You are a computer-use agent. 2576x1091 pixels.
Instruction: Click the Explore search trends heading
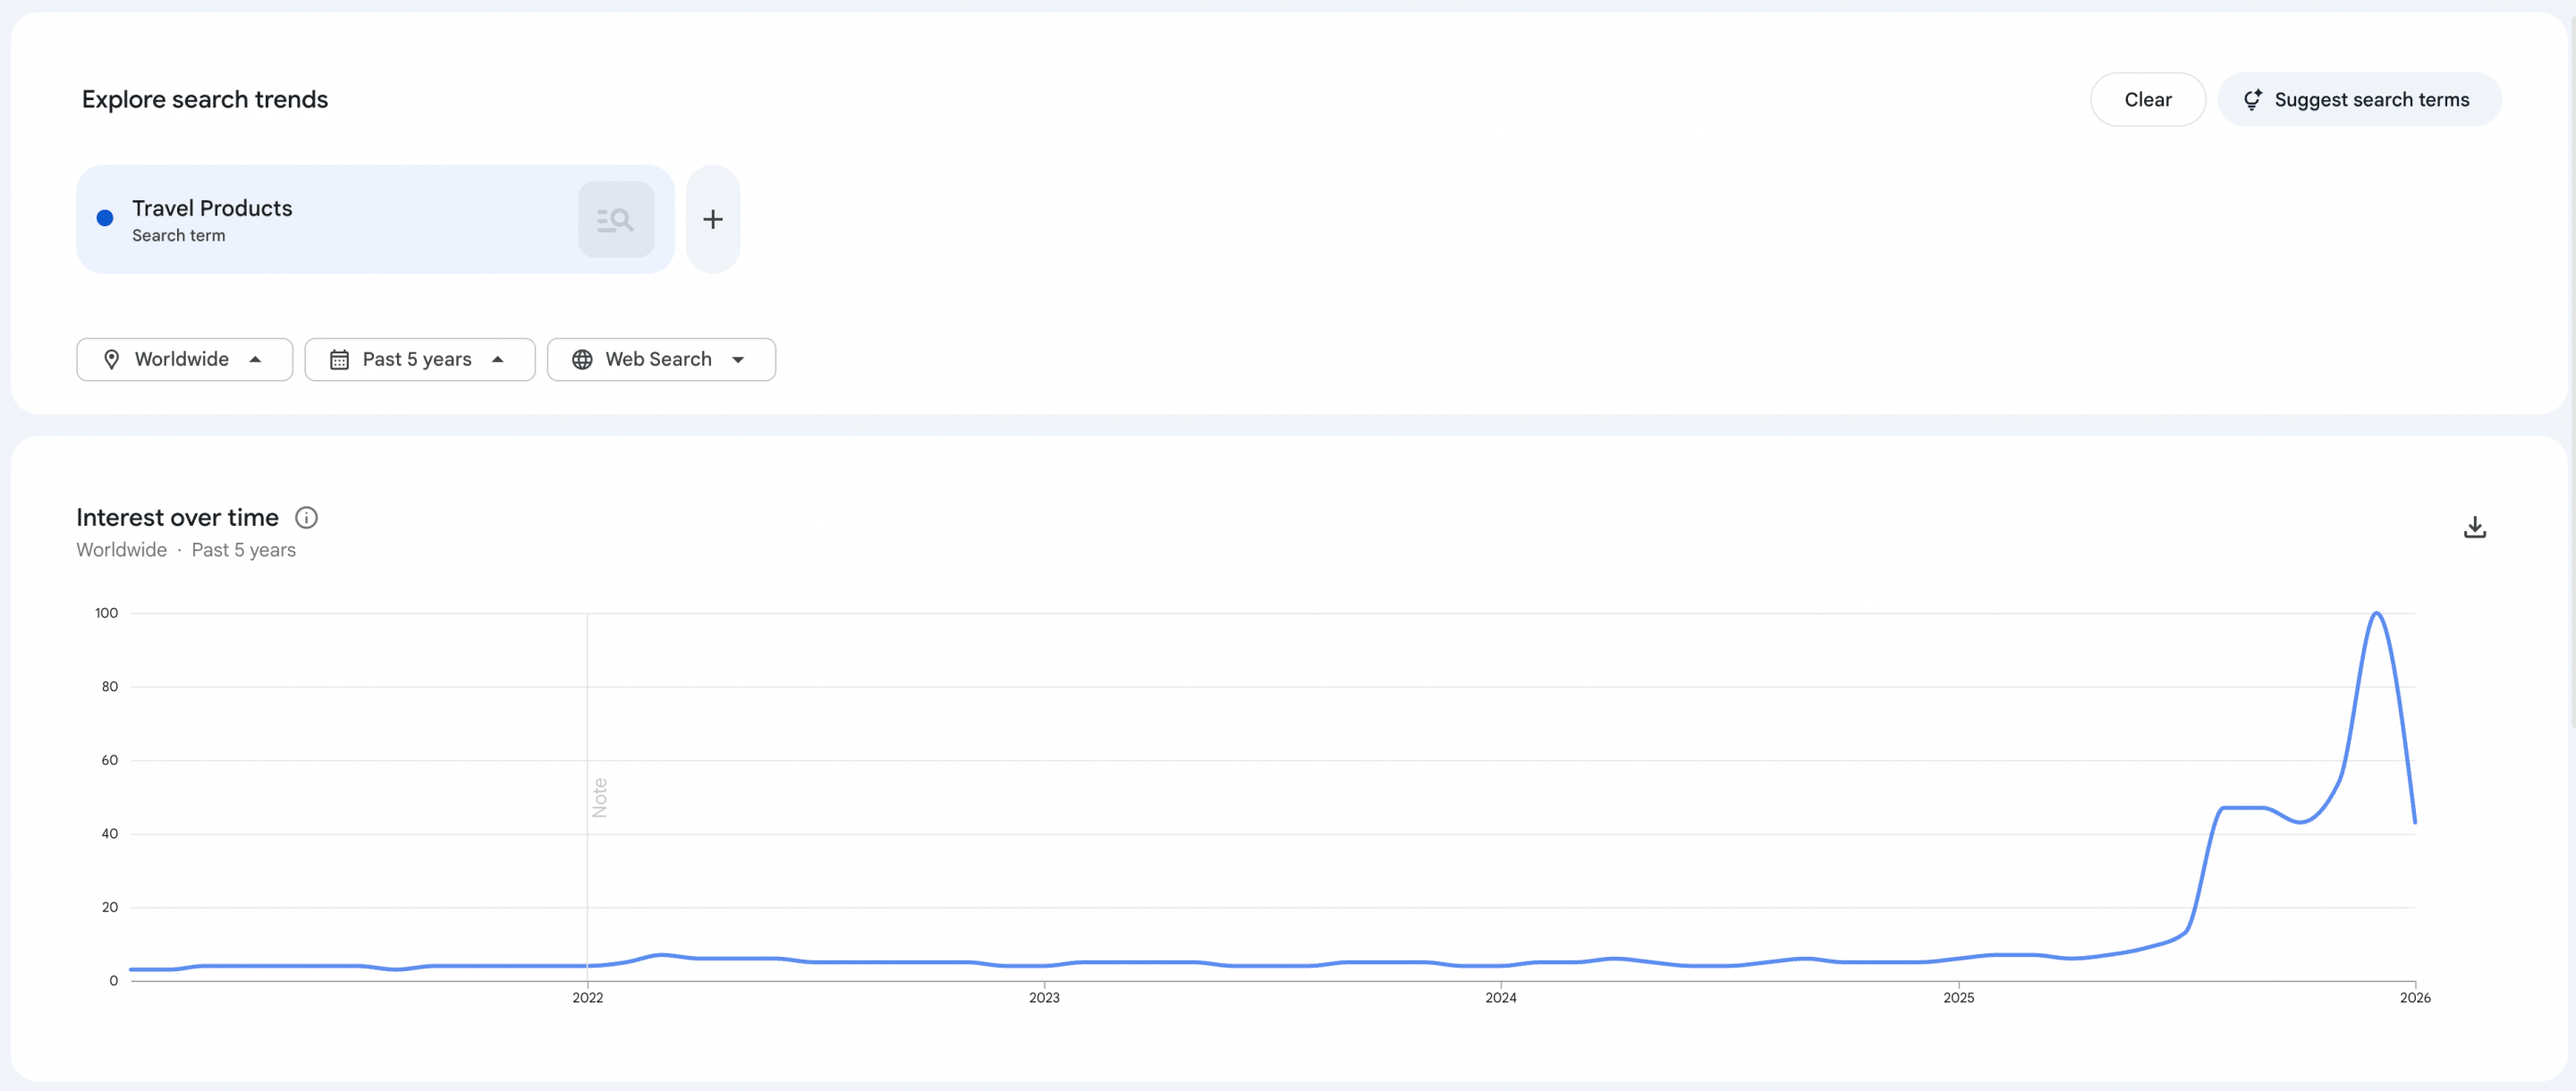(205, 99)
